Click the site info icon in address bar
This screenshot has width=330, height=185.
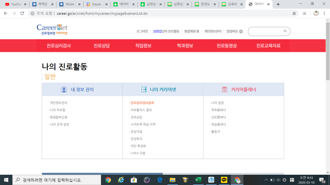tap(33, 14)
